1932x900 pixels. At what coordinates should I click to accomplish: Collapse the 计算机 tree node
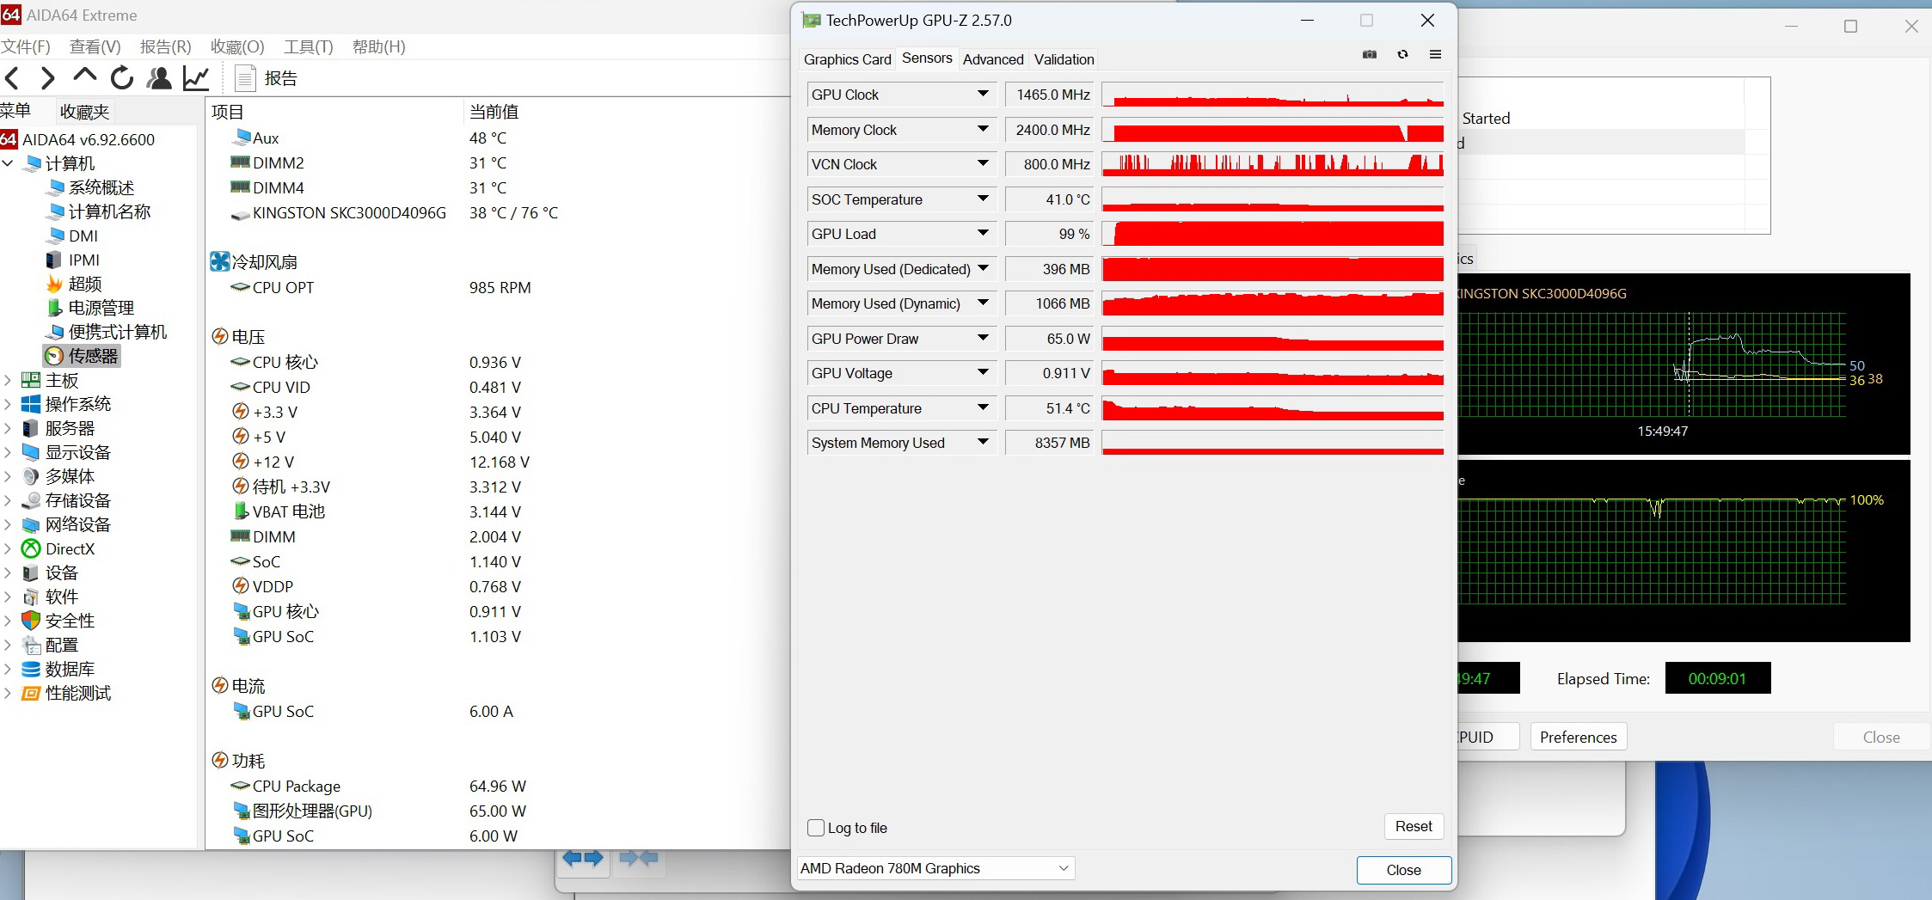tap(8, 163)
